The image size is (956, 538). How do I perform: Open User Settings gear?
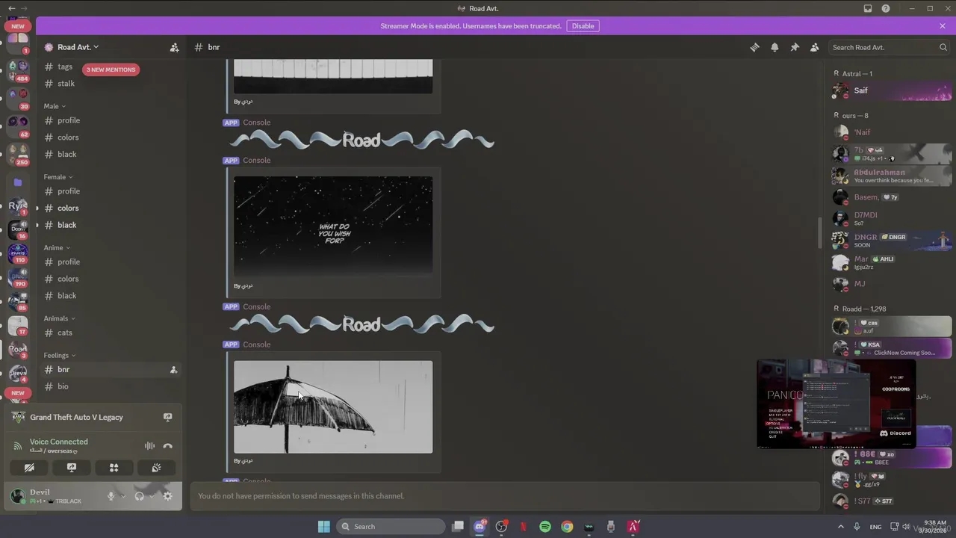point(167,496)
